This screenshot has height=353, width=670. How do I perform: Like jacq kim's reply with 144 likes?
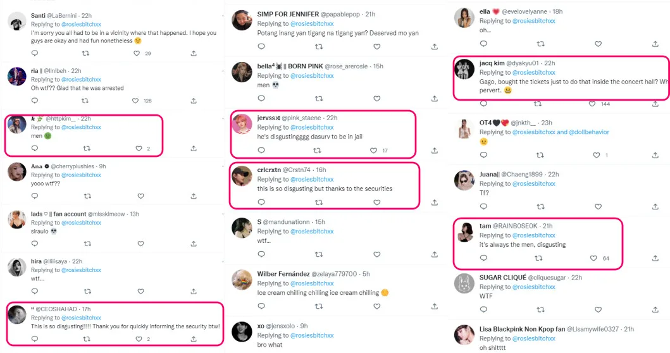pyautogui.click(x=592, y=104)
